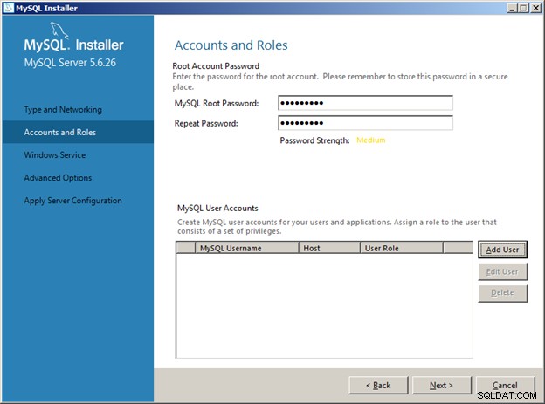Proceed with the Next button
The width and height of the screenshot is (545, 404).
[x=441, y=386]
